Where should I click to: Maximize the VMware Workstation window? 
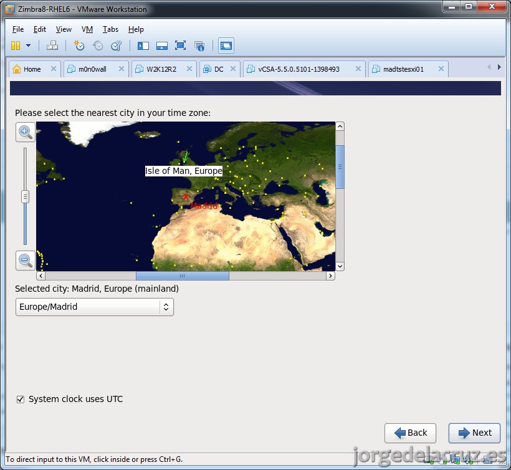(x=469, y=6)
